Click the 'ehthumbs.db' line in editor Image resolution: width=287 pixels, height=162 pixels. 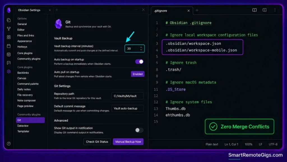point(178,115)
